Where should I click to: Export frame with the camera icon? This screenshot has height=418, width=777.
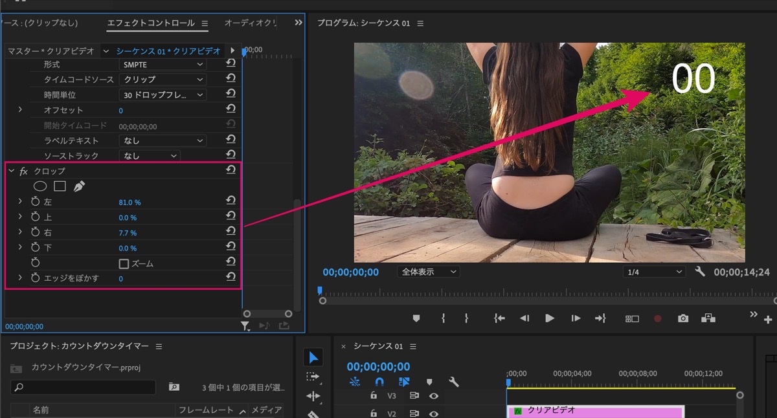pyautogui.click(x=683, y=318)
